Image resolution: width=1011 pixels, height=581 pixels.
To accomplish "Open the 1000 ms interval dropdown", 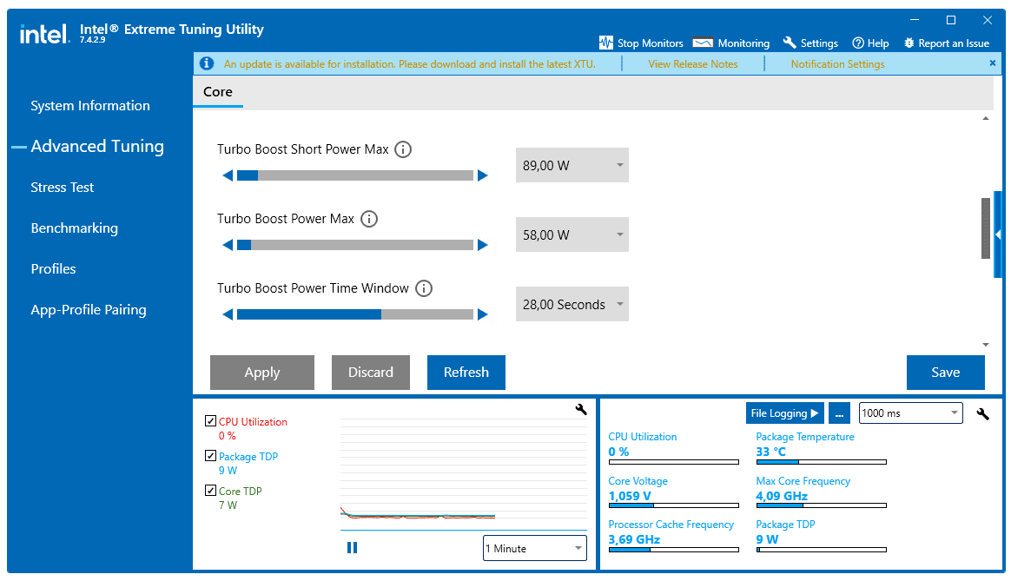I will click(910, 413).
